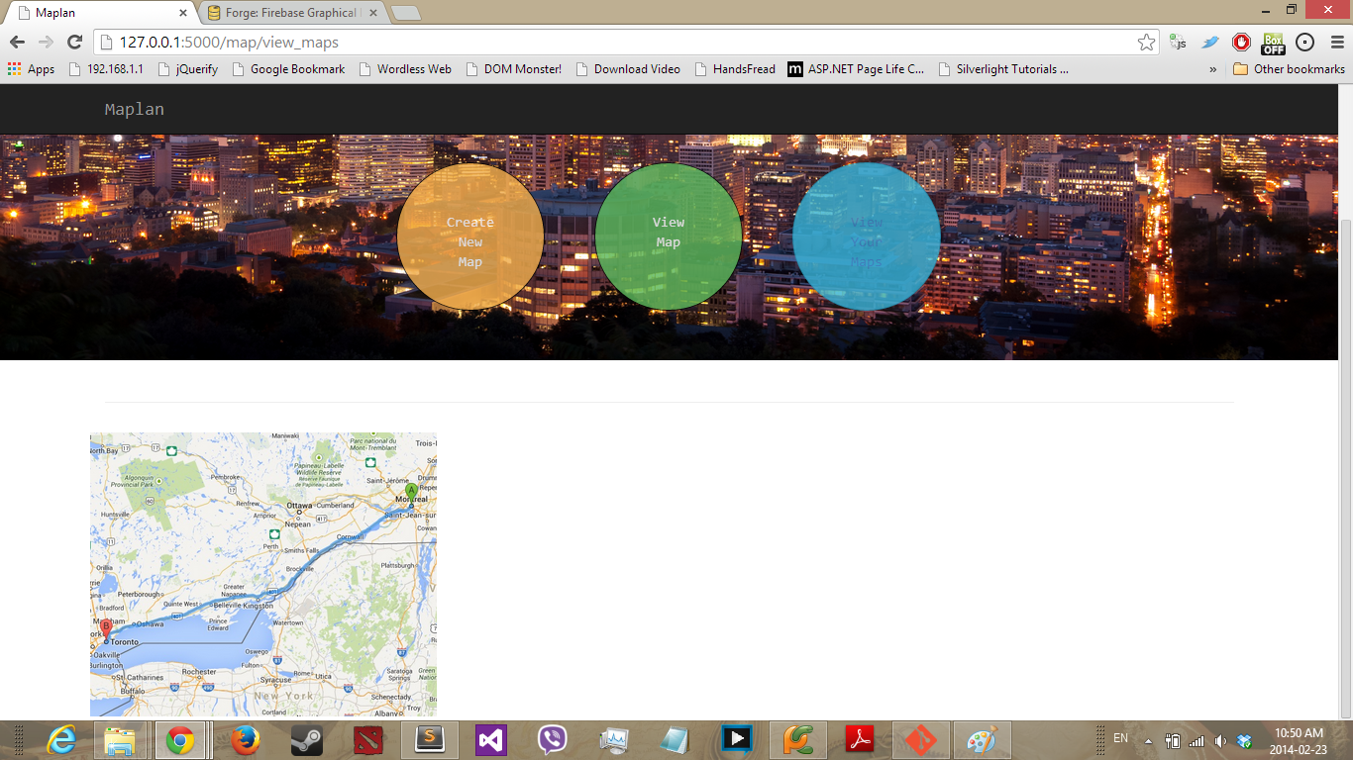Launch Dota 2 from the taskbar
The width and height of the screenshot is (1353, 760).
click(368, 740)
